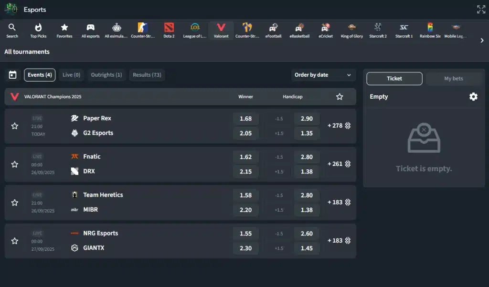This screenshot has height=287, width=489.
Task: Pick NRG Esports -1.5 handicap odds 2.60
Action: click(x=307, y=234)
